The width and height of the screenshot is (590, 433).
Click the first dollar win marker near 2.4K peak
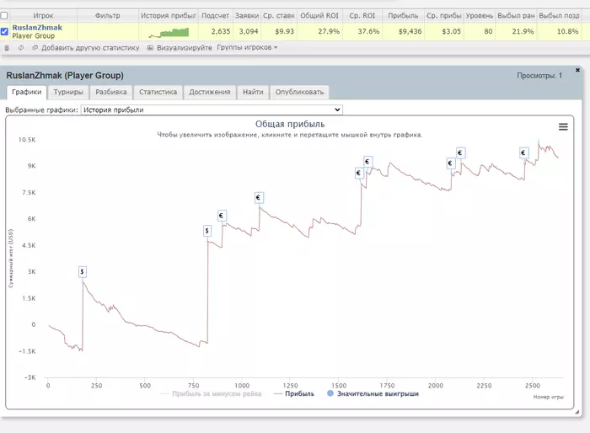click(x=83, y=271)
